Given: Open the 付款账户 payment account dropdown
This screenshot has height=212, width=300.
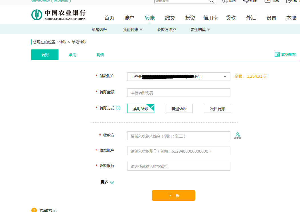Looking at the screenshot, I should point(225,77).
